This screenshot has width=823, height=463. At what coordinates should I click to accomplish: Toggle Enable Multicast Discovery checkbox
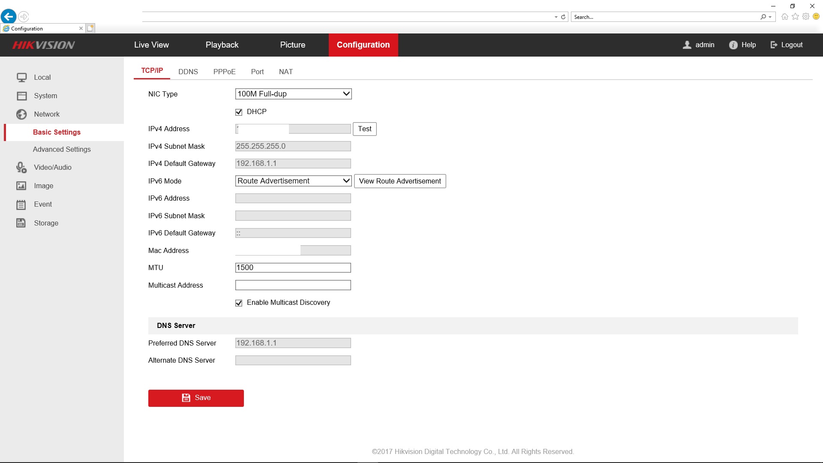(239, 303)
